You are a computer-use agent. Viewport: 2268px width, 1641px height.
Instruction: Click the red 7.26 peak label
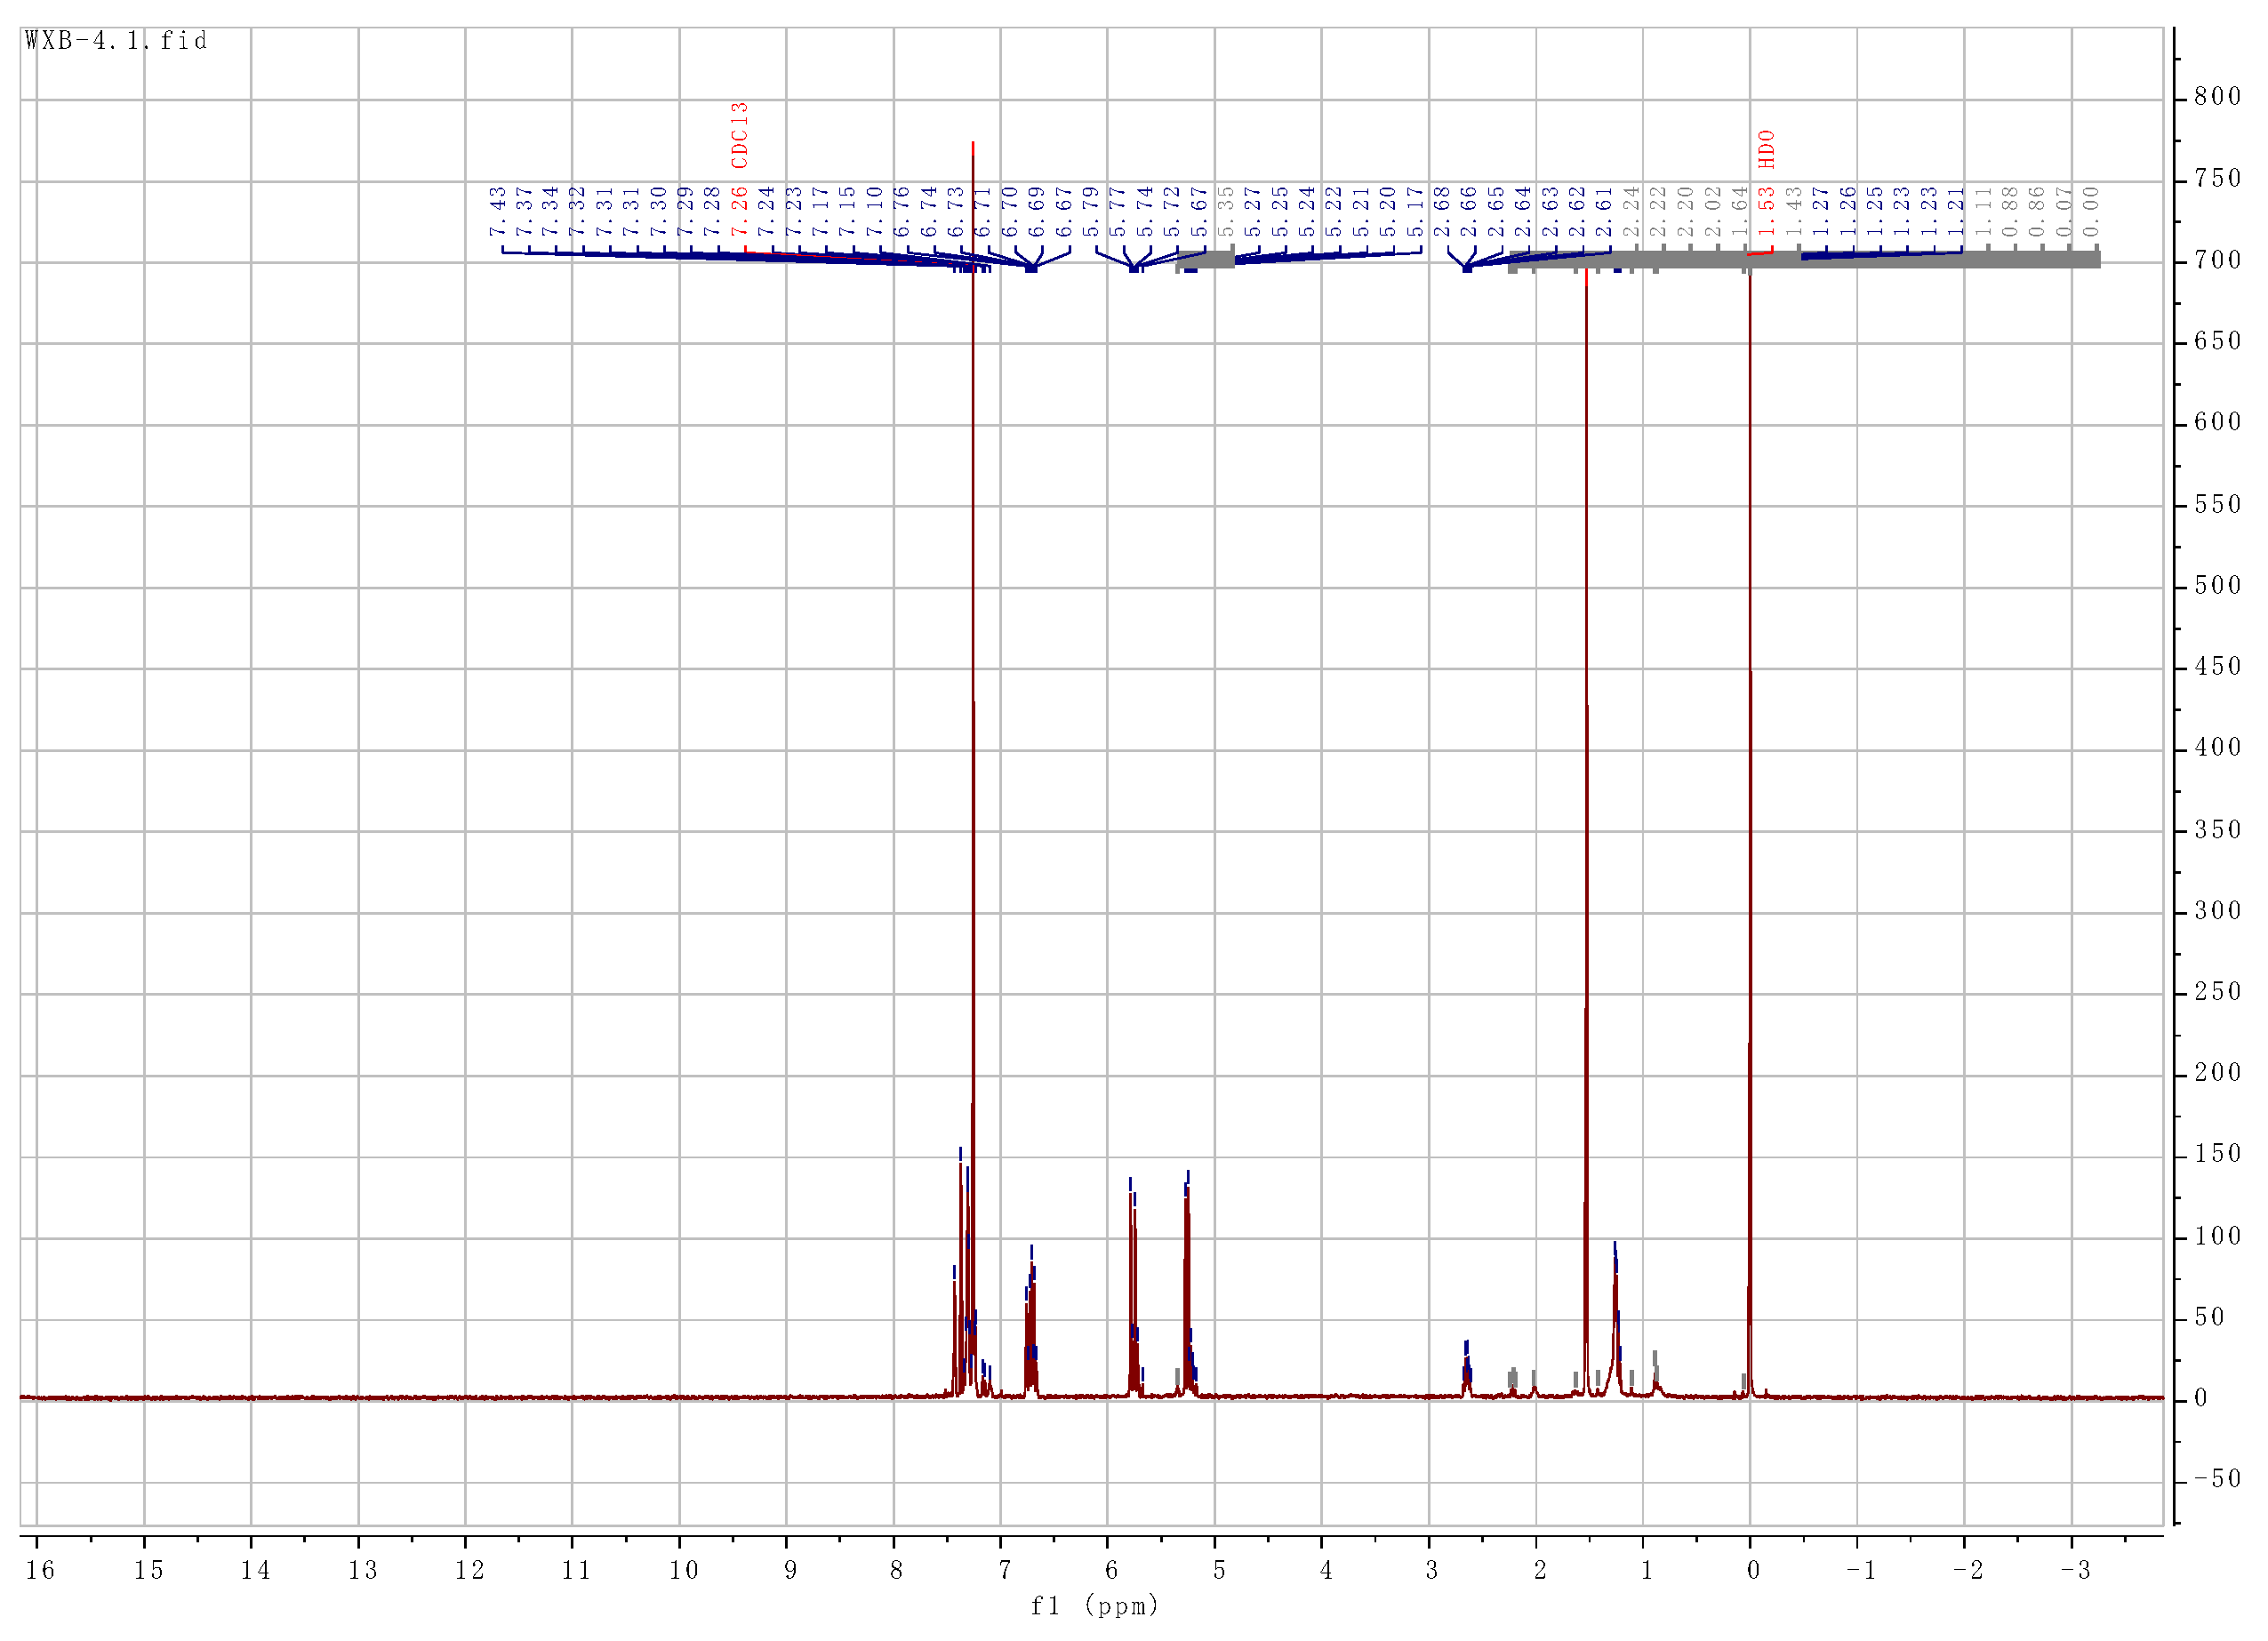pyautogui.click(x=739, y=211)
